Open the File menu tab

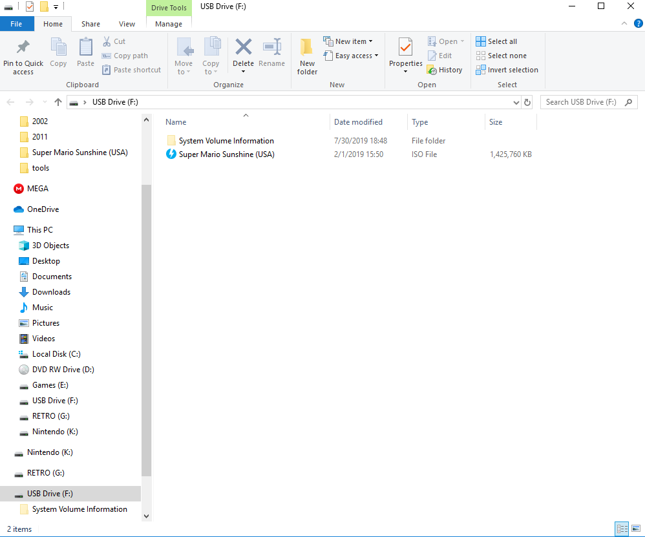16,24
